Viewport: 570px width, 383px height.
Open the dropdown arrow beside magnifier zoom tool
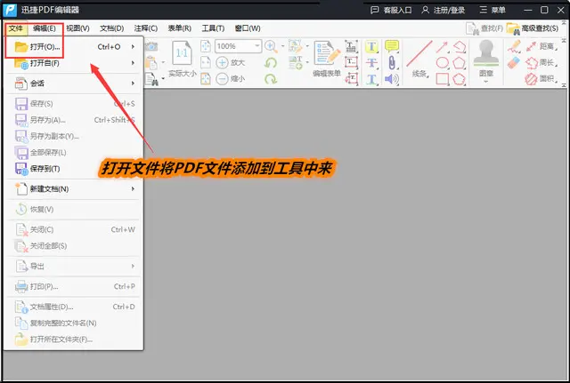[283, 46]
